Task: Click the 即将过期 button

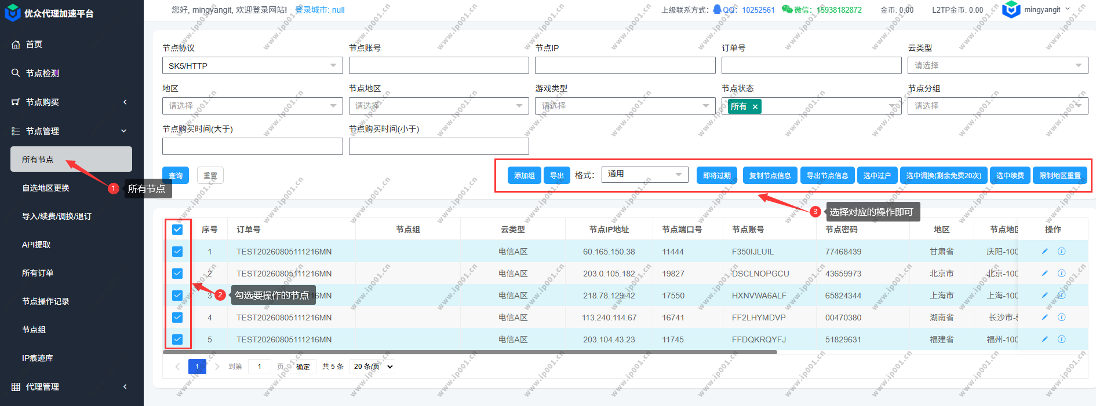Action: (x=717, y=175)
